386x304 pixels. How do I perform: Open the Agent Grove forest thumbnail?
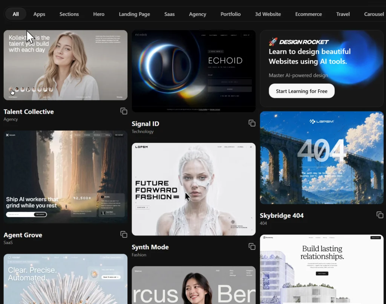[x=66, y=177]
